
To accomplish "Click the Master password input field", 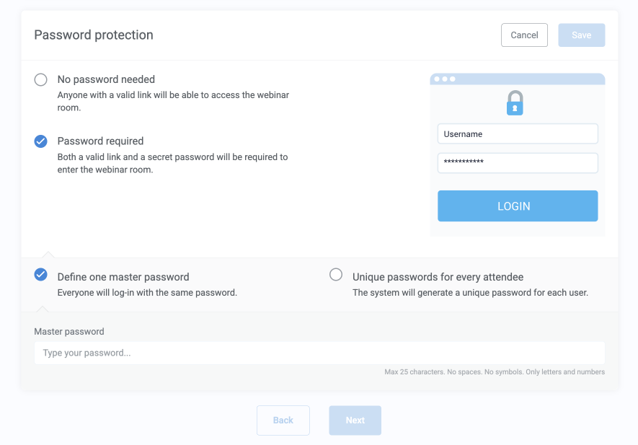I will coord(319,353).
